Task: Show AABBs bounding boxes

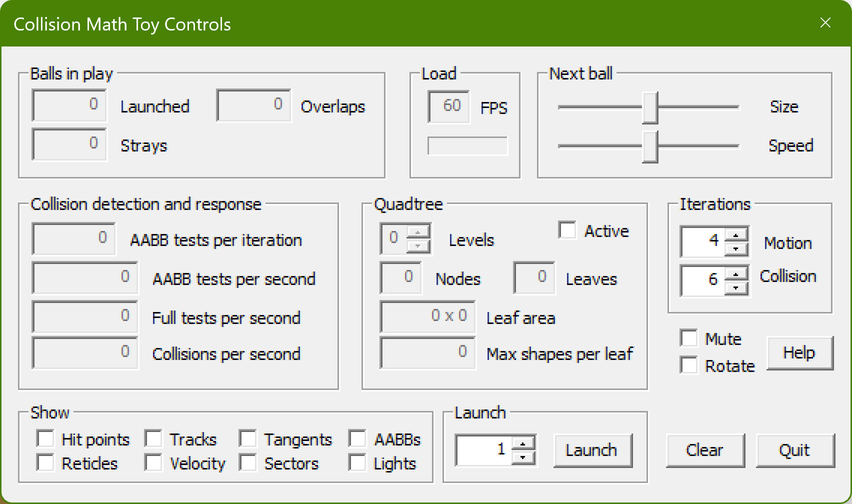Action: click(x=357, y=439)
